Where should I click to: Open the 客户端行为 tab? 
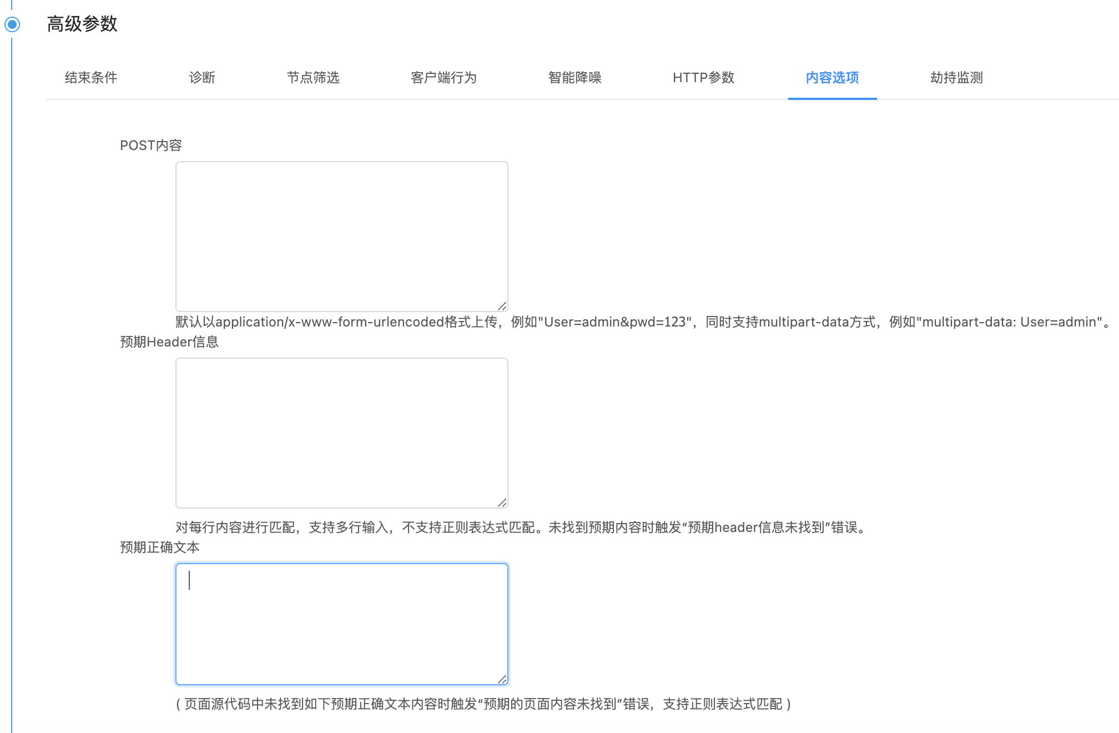coord(443,78)
